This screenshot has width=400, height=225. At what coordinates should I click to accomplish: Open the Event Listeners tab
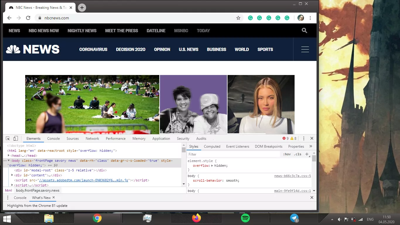tap(237, 146)
